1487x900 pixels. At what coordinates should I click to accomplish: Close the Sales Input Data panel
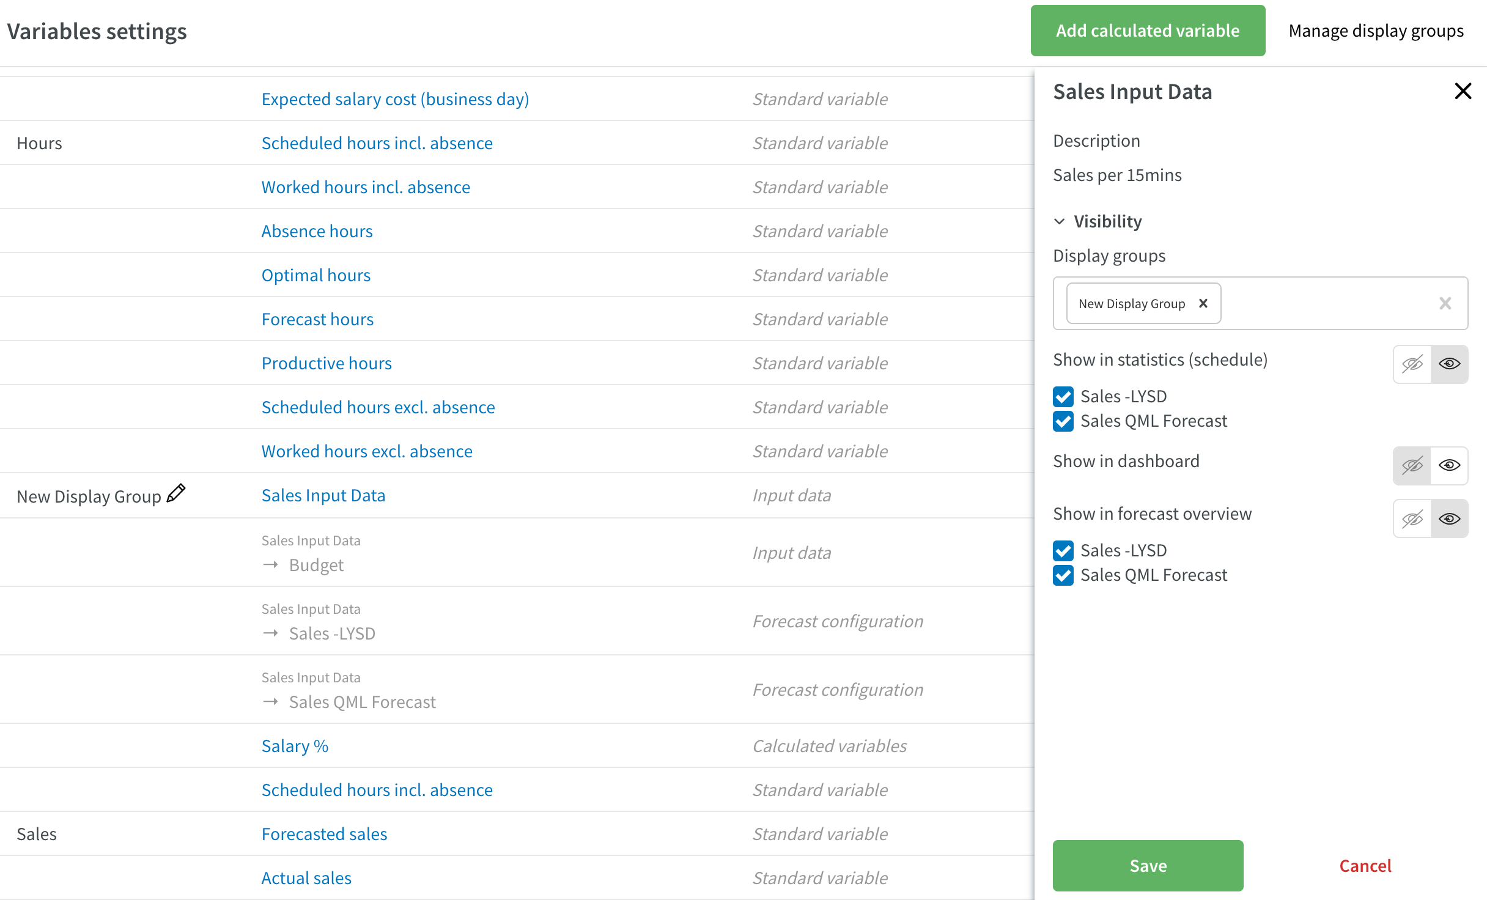click(x=1463, y=91)
